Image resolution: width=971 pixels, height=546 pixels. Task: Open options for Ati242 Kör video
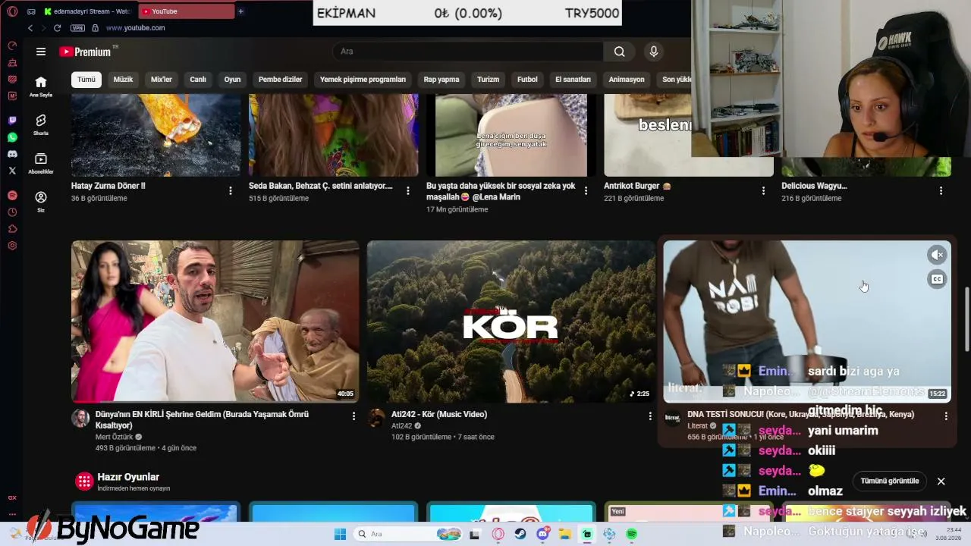(x=649, y=416)
